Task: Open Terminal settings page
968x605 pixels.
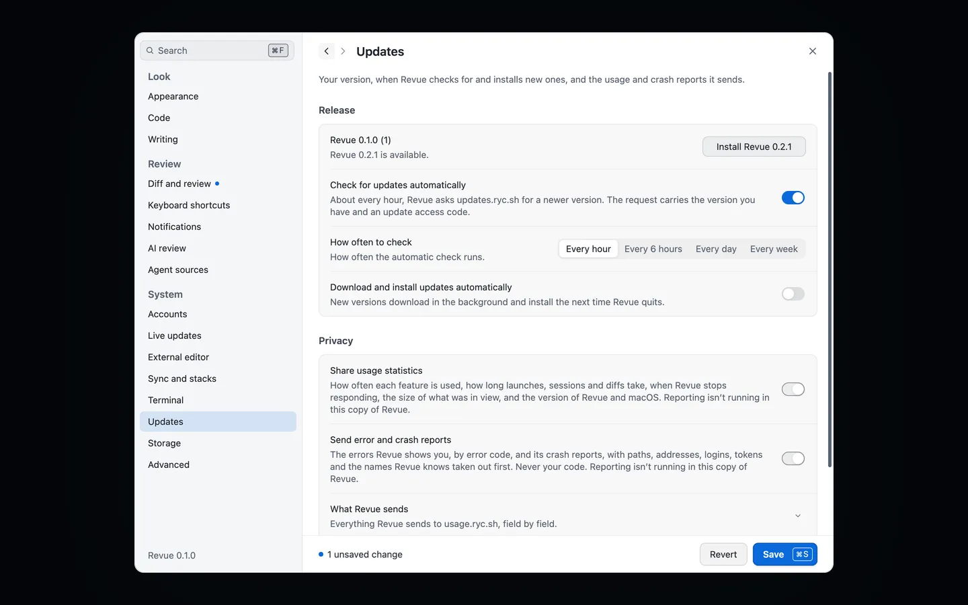Action: point(218,400)
